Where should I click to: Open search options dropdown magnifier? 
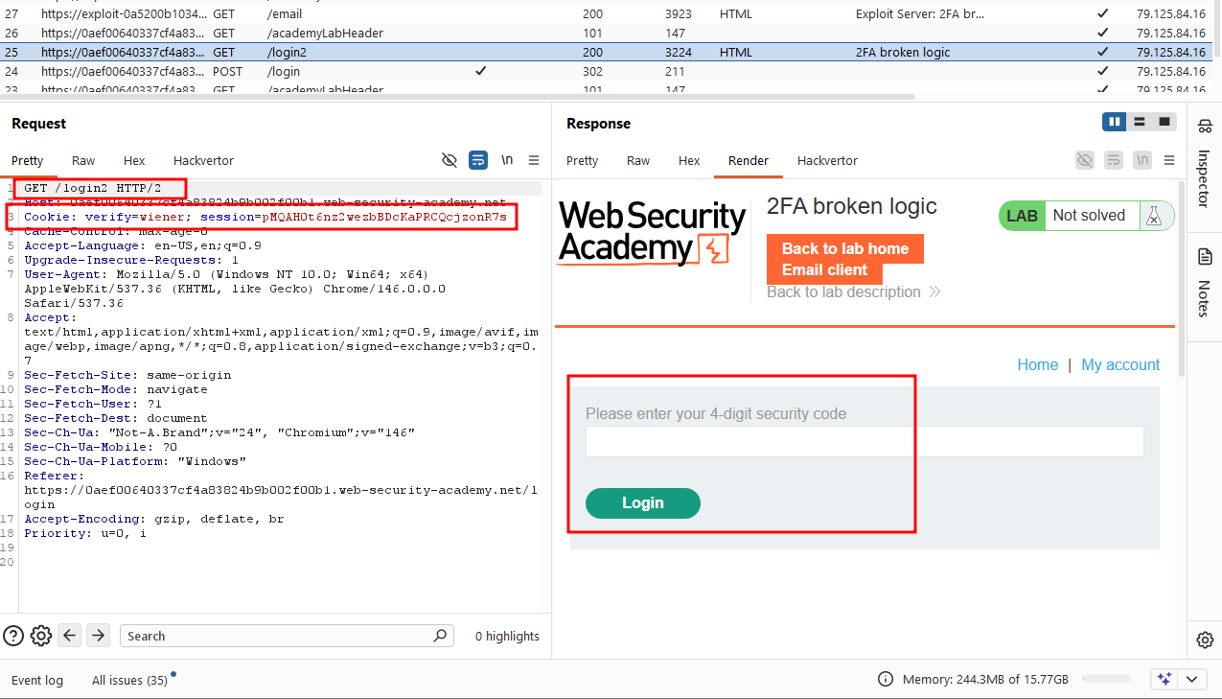point(440,635)
